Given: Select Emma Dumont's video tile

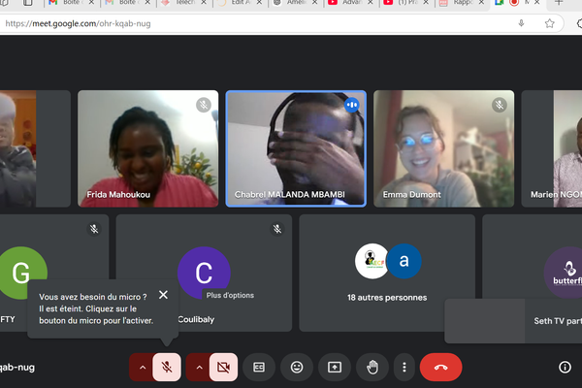Looking at the screenshot, I should pyautogui.click(x=444, y=148).
